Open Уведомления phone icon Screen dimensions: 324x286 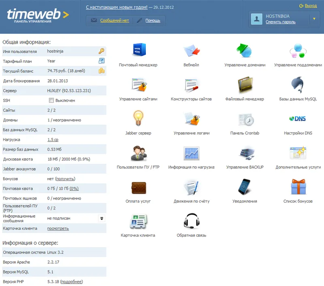pyautogui.click(x=244, y=187)
